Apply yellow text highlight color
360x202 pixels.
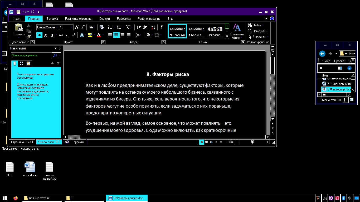90,35
